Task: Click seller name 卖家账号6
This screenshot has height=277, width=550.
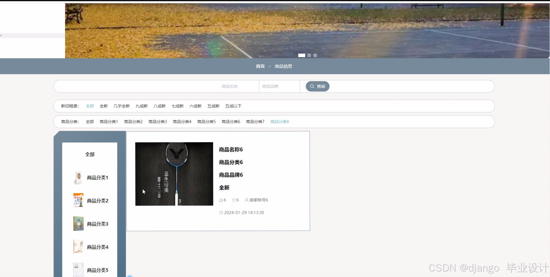Action: [x=259, y=200]
